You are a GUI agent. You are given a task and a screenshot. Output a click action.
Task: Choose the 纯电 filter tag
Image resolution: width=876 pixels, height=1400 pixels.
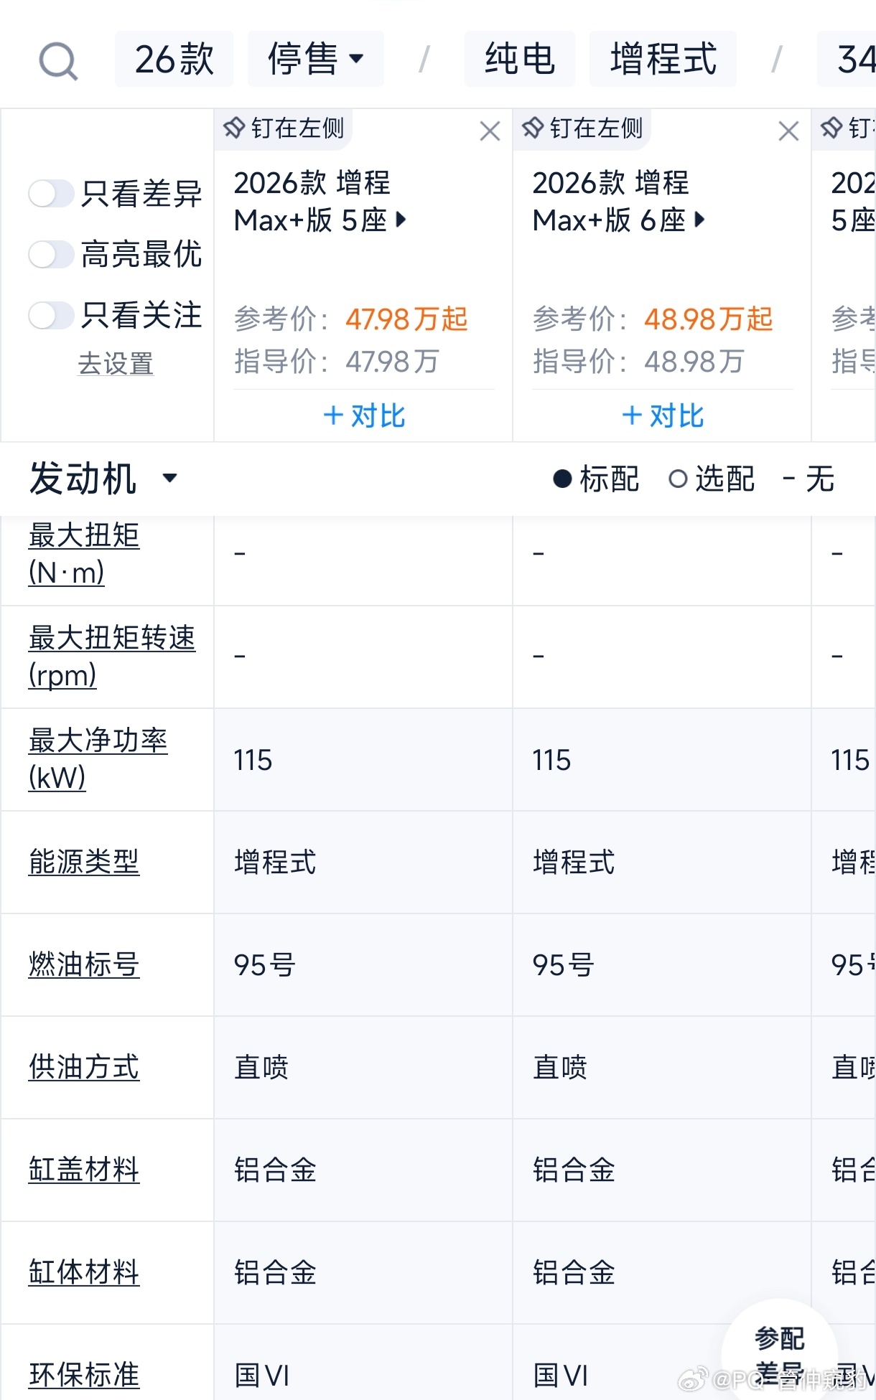click(520, 59)
